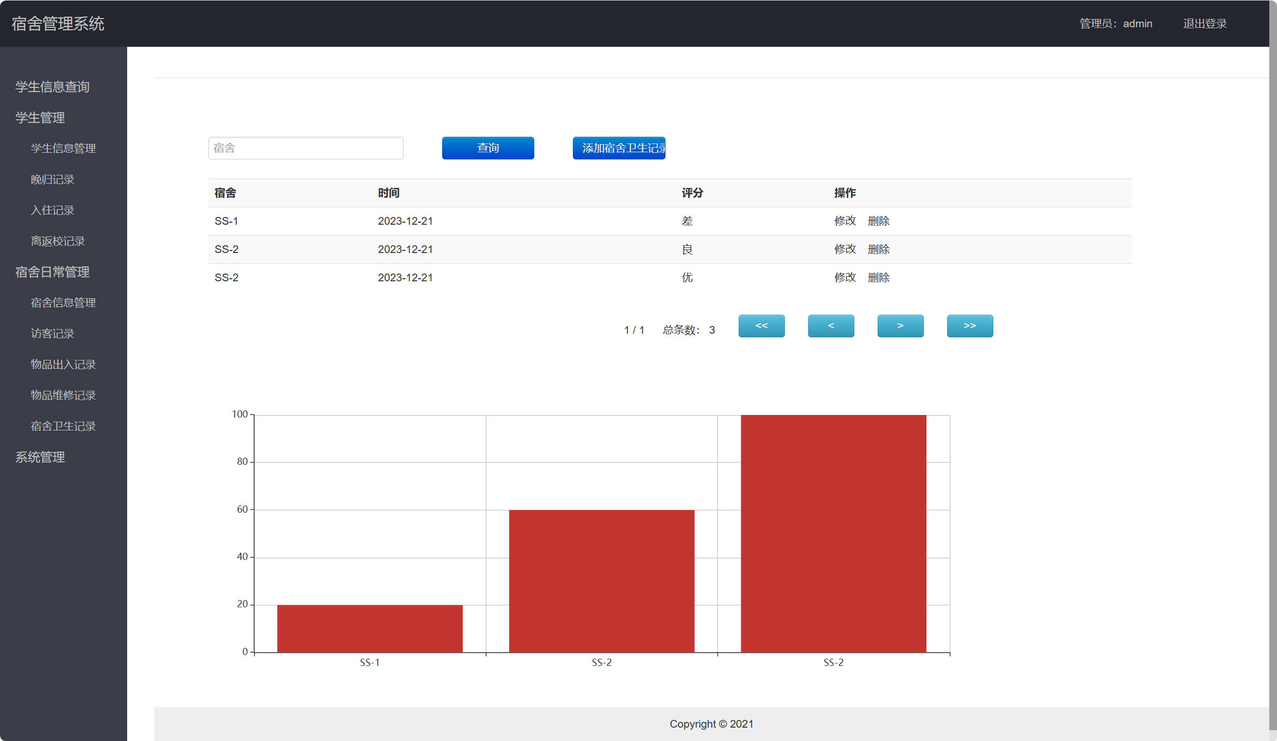This screenshot has width=1277, height=741.
Task: Focus the 宿舍 search input field
Action: pos(305,148)
